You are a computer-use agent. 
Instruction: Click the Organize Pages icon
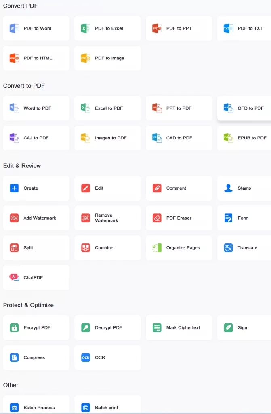[x=157, y=248]
